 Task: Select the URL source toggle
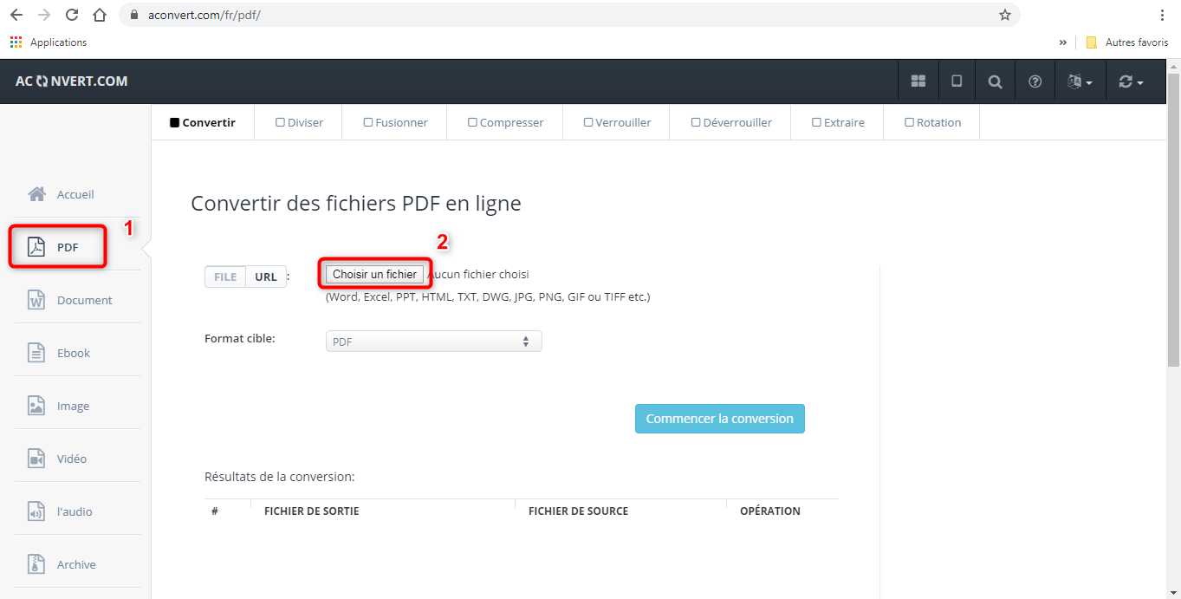coord(266,277)
